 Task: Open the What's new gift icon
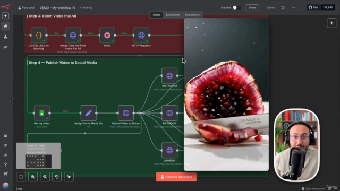point(5,174)
